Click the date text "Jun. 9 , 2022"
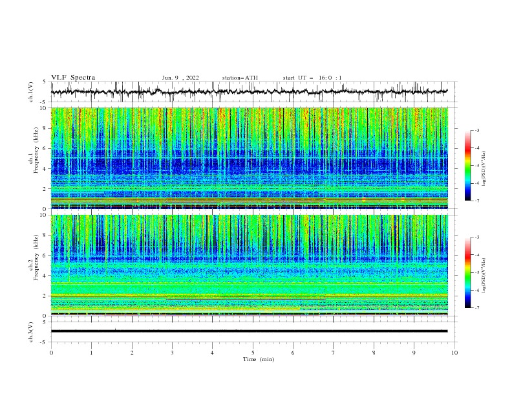 click(x=180, y=78)
